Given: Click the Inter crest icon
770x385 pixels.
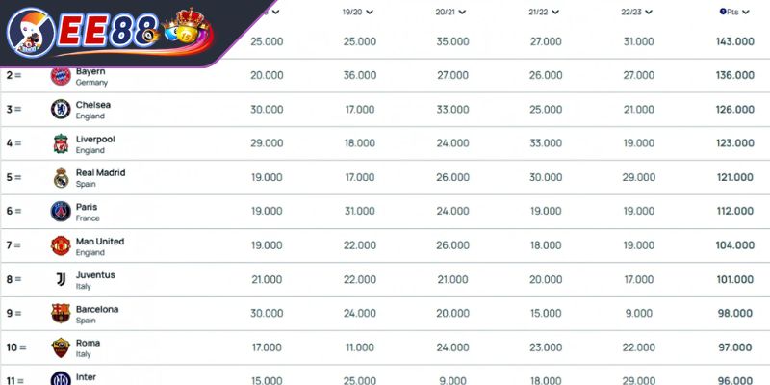Looking at the screenshot, I should tap(61, 378).
